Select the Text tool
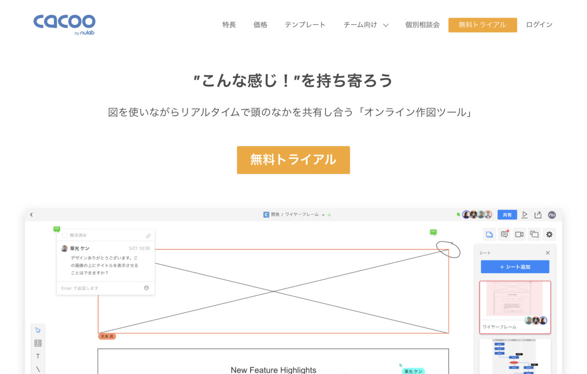587x374 pixels. (x=38, y=356)
